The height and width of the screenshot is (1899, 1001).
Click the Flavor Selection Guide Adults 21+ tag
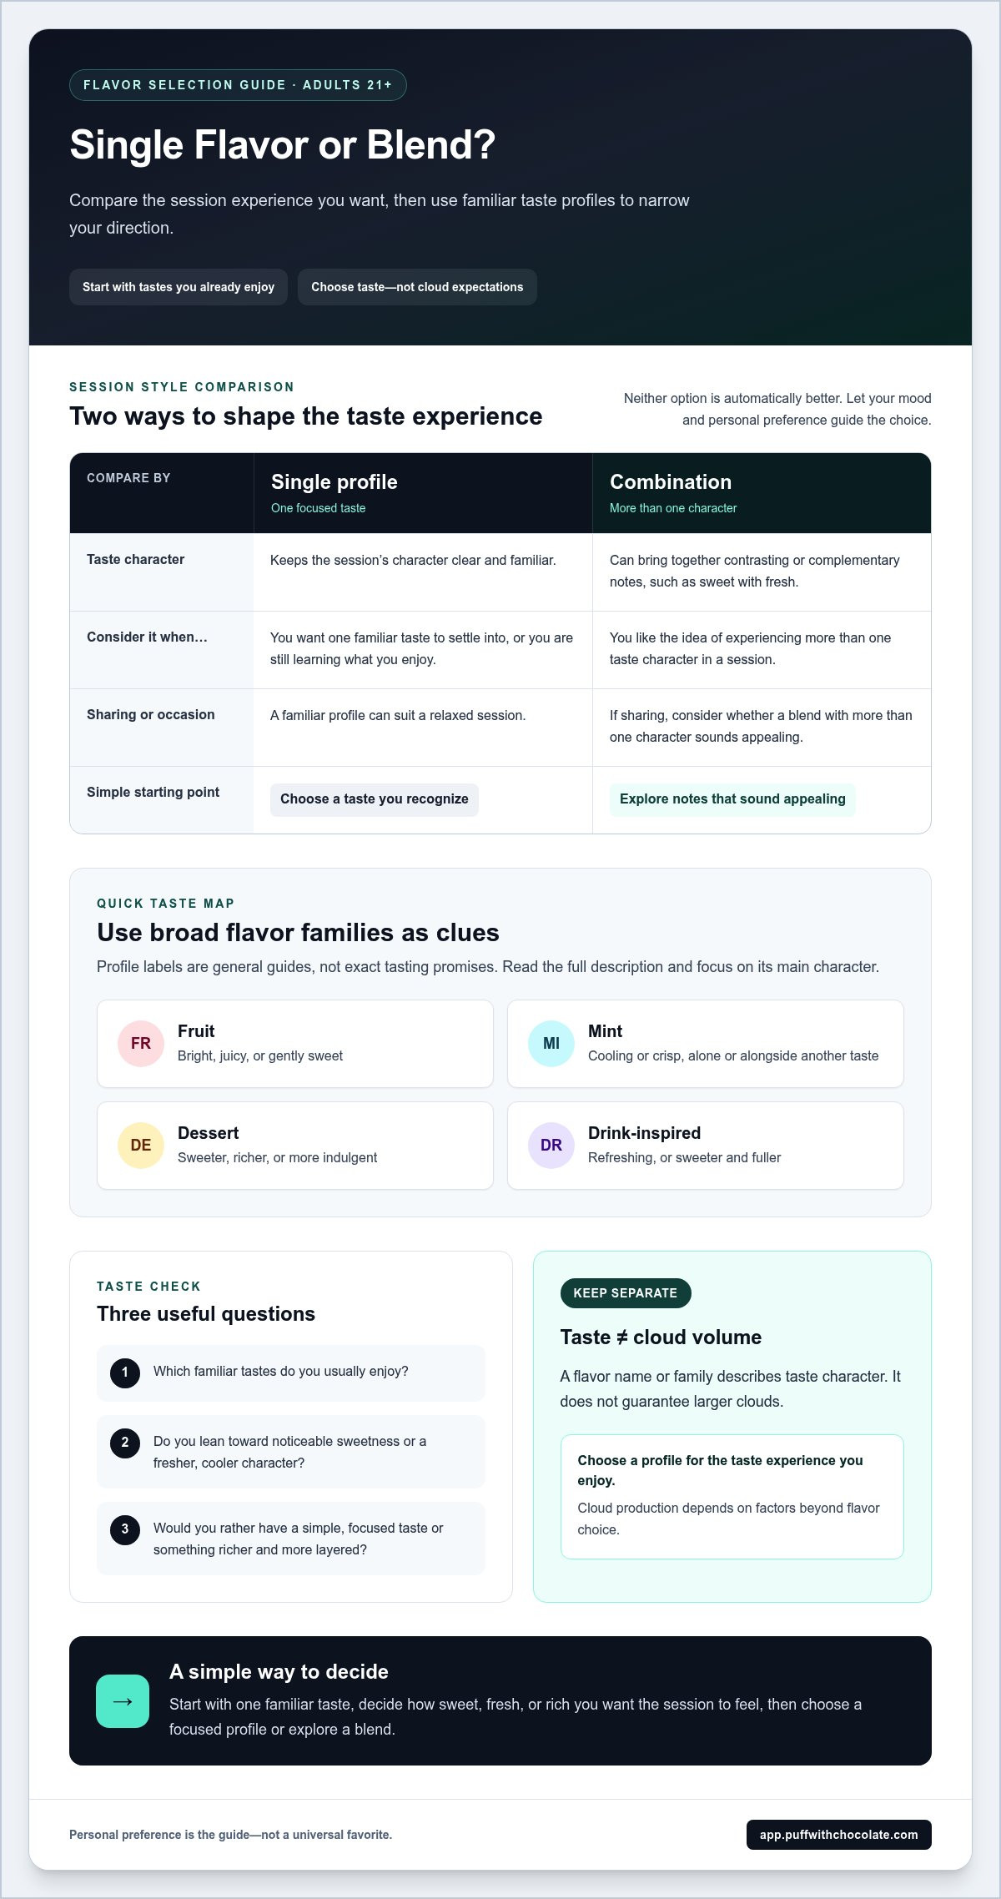pyautogui.click(x=238, y=85)
